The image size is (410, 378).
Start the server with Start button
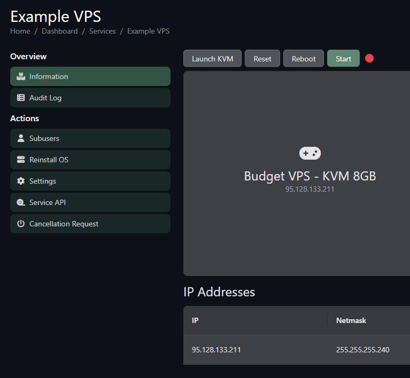click(x=343, y=59)
